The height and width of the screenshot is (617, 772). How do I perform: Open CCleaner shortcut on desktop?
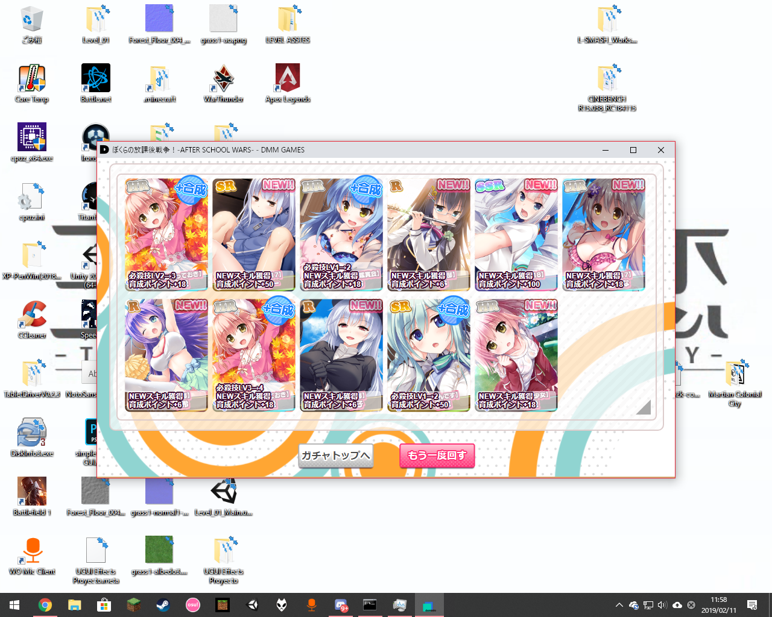point(31,315)
